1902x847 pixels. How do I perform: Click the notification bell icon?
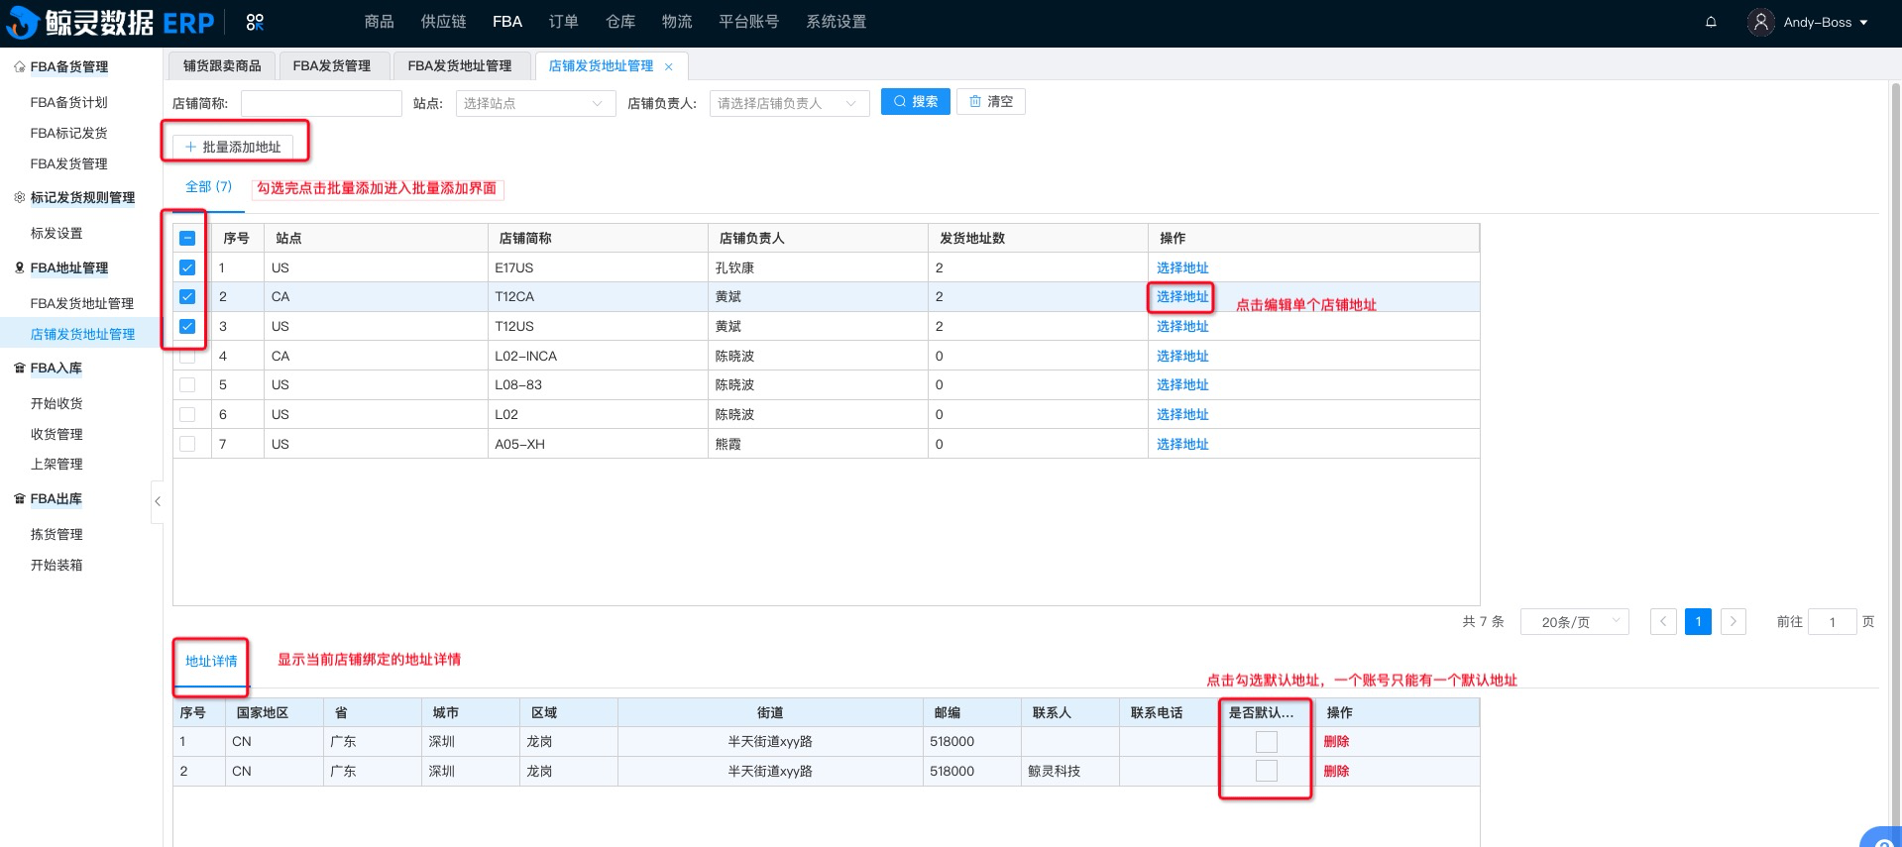point(1711,22)
